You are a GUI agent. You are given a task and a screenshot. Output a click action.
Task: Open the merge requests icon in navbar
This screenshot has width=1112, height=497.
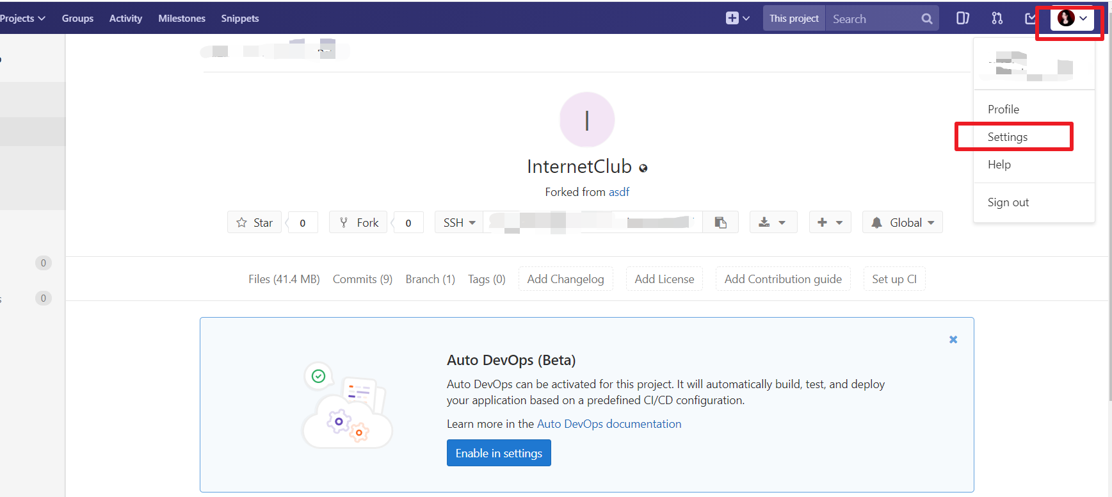coord(997,19)
